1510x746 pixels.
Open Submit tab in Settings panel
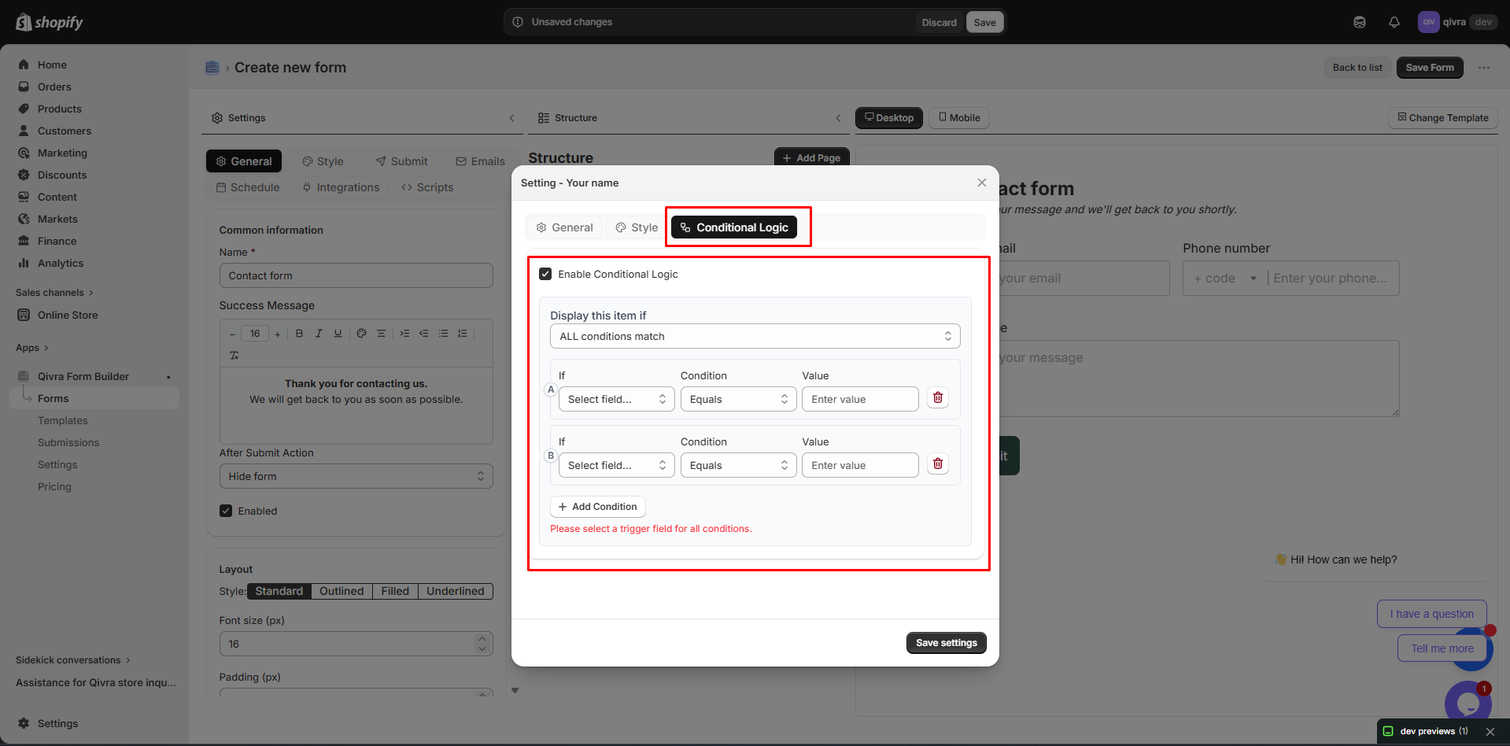point(401,161)
